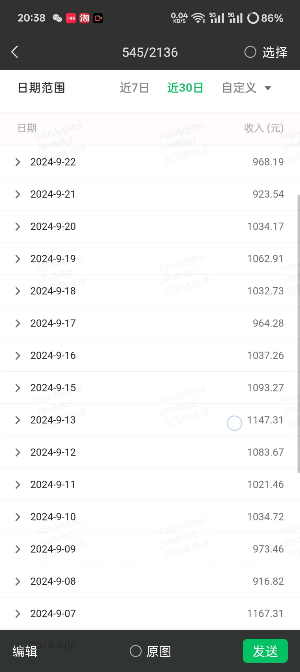Select the 近30日 tab

tap(185, 88)
